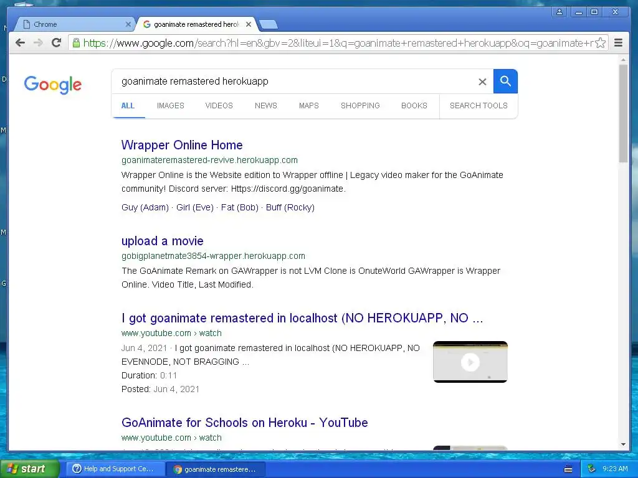Viewport: 638px width, 478px height.
Task: Open the 'Buff (Rocky)' sitelink
Action: coord(290,207)
